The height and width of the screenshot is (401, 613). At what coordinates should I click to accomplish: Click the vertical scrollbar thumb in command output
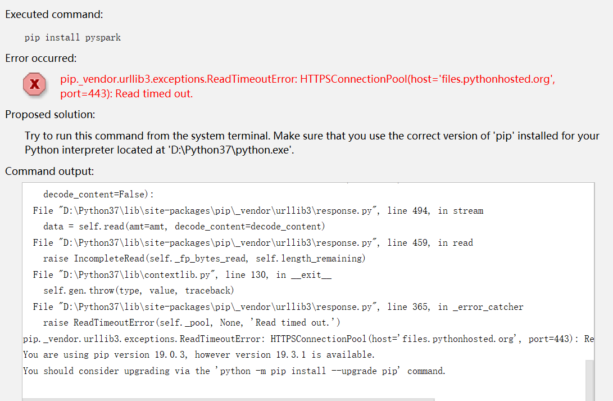(589, 380)
